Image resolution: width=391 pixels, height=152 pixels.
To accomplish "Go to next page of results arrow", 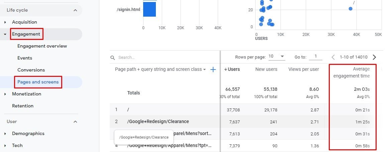I will [x=374, y=57].
